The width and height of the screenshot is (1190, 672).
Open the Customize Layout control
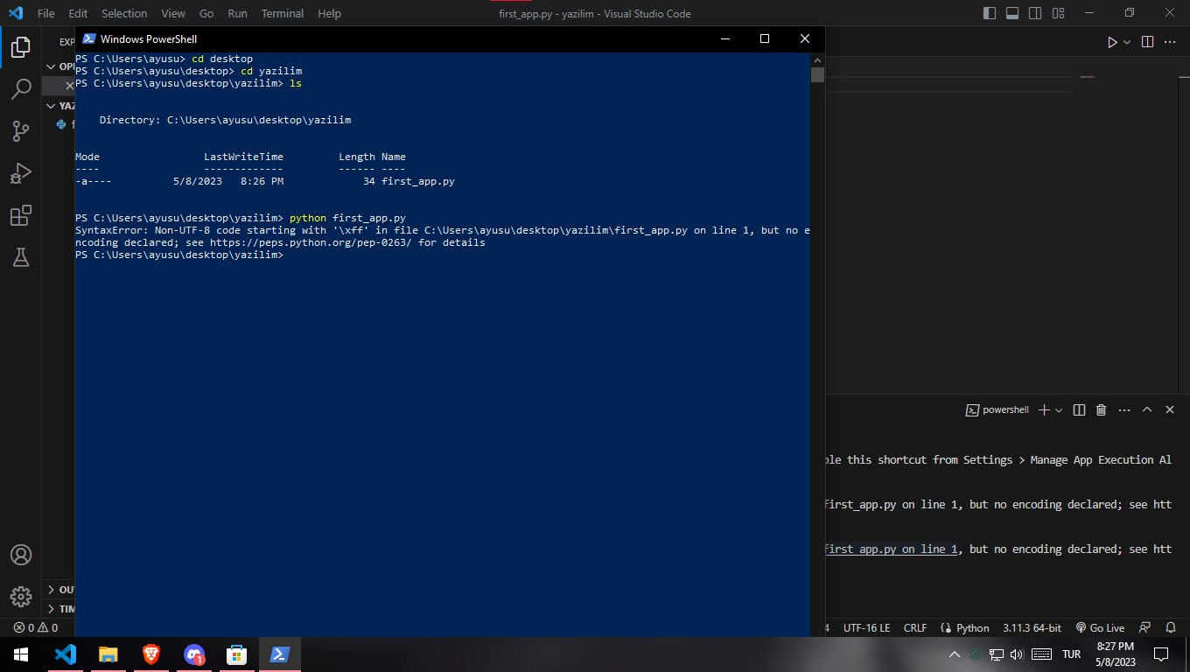(x=1058, y=13)
